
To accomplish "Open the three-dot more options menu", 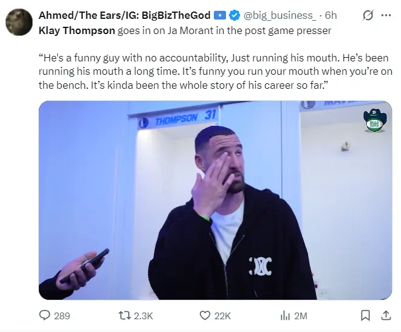I will point(386,15).
